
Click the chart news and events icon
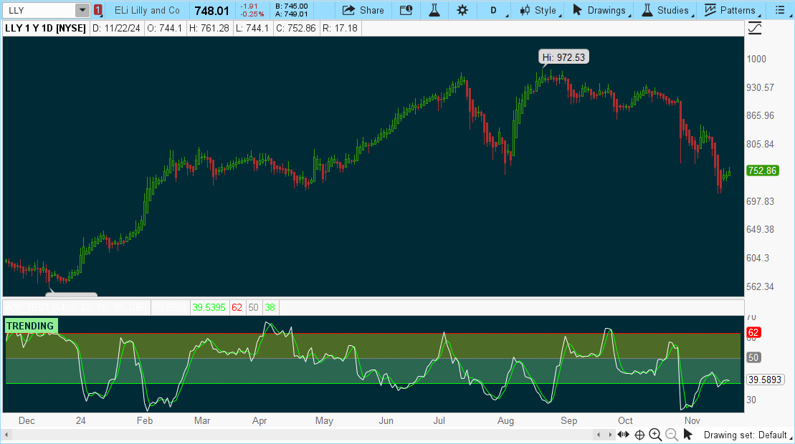(406, 10)
